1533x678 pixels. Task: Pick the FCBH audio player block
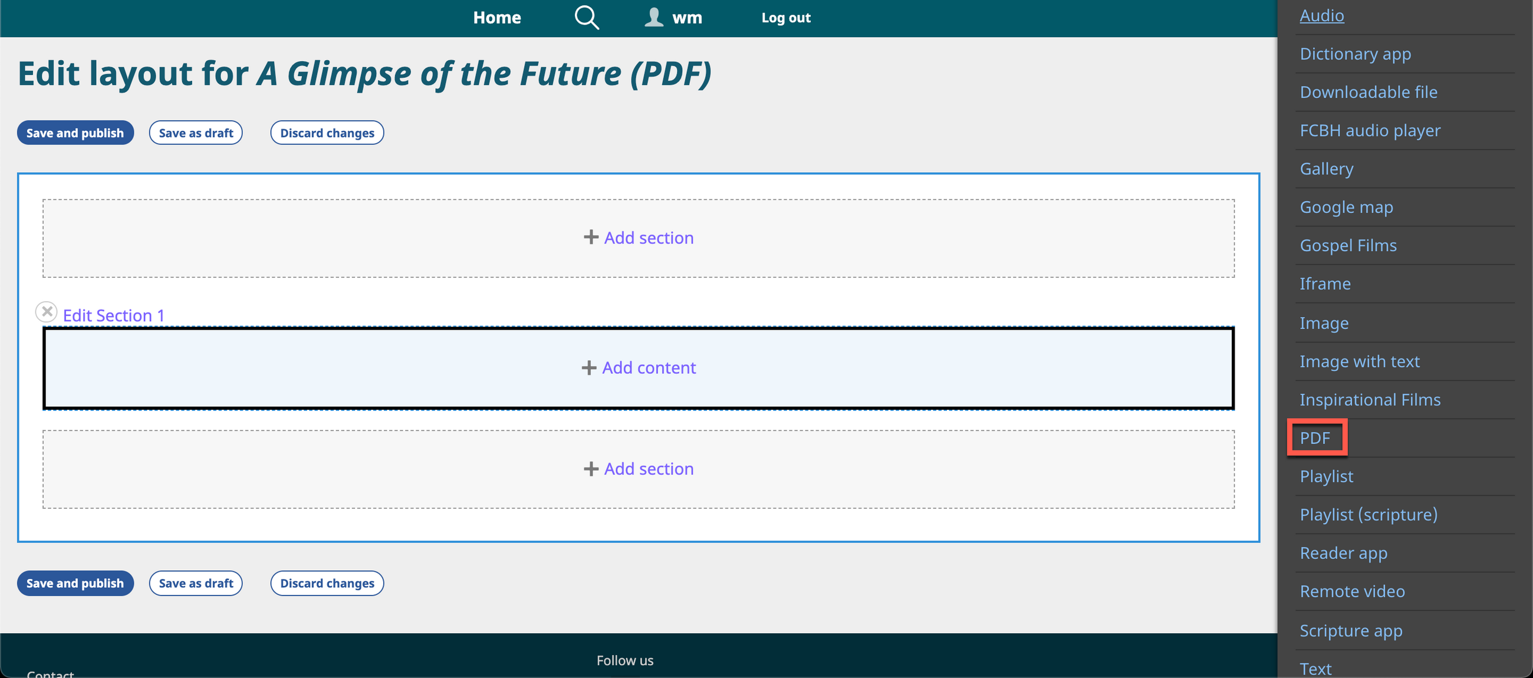tap(1369, 130)
